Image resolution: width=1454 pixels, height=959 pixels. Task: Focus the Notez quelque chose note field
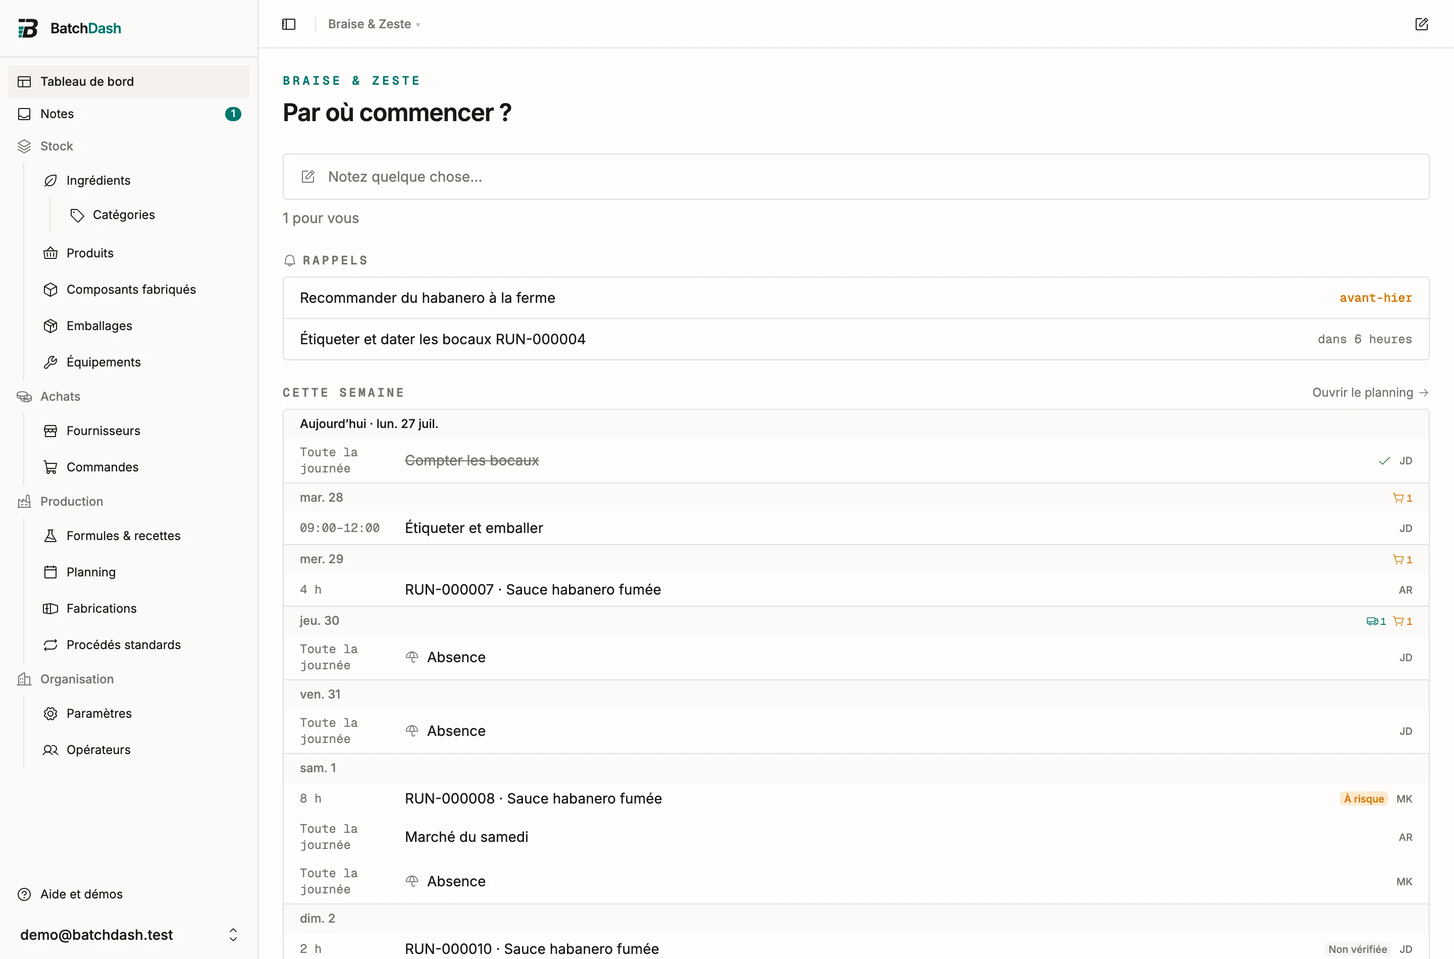point(856,177)
